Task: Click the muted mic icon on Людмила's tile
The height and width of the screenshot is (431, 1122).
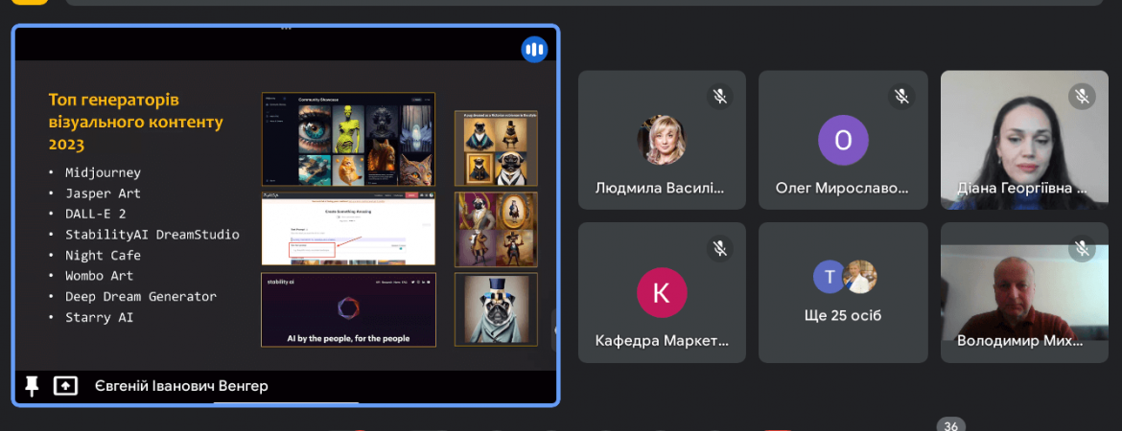Action: pyautogui.click(x=720, y=97)
